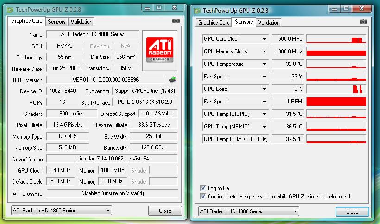Viewport: 380px width, 224px height.
Task: Click the GPU-Z title icon in right window
Action: point(197,11)
